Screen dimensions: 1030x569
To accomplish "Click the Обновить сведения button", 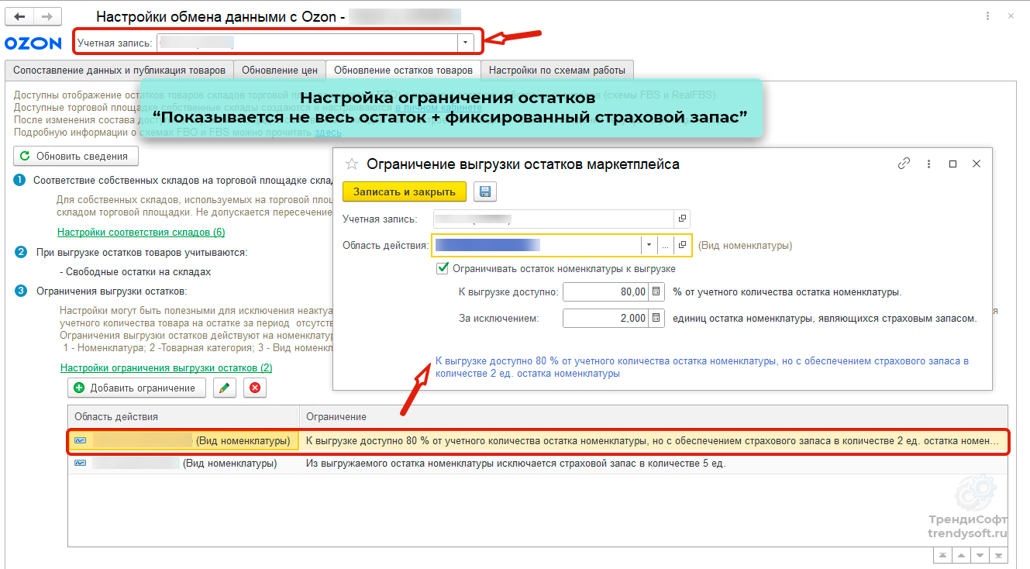I will pos(75,156).
